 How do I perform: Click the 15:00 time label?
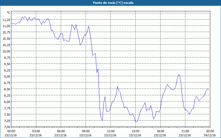135,131
